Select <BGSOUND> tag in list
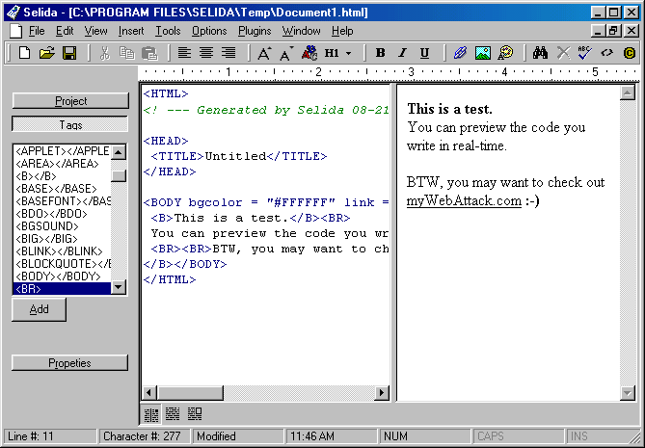The image size is (645, 448). coord(63,226)
